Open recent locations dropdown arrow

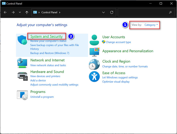pos(20,12)
